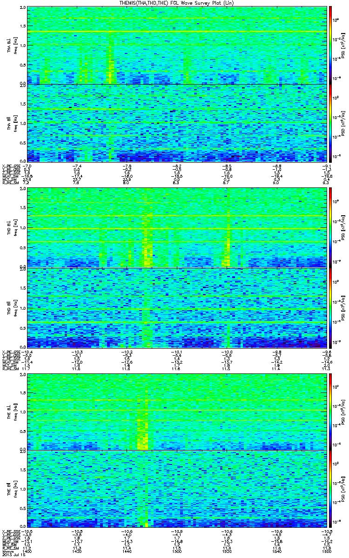The image size is (349, 558).
Task: Click the color bar beside the THE B∥ panel
Action: click(x=330, y=490)
